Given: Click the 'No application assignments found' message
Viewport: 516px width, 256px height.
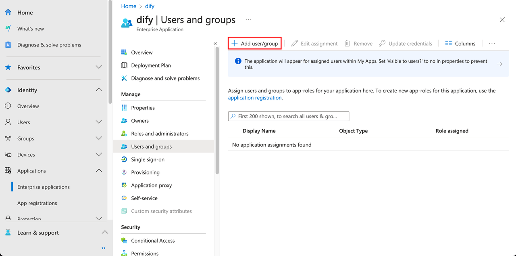Looking at the screenshot, I should pos(272,145).
